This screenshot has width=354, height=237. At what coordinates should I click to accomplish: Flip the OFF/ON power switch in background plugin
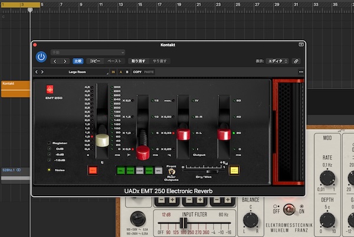pyautogui.click(x=289, y=210)
